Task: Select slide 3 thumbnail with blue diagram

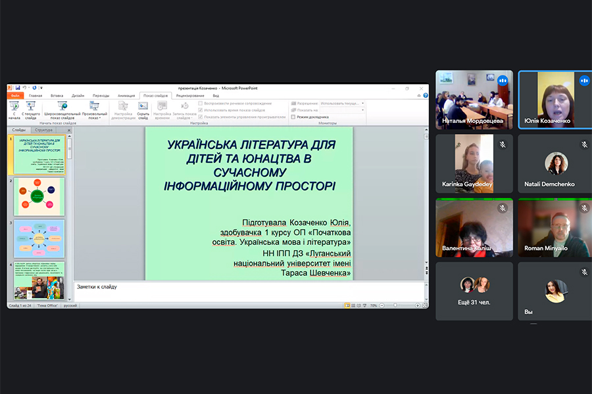Action: (x=39, y=238)
